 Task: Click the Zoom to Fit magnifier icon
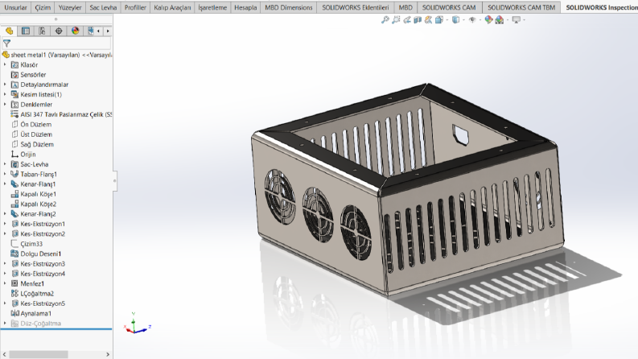pos(385,19)
